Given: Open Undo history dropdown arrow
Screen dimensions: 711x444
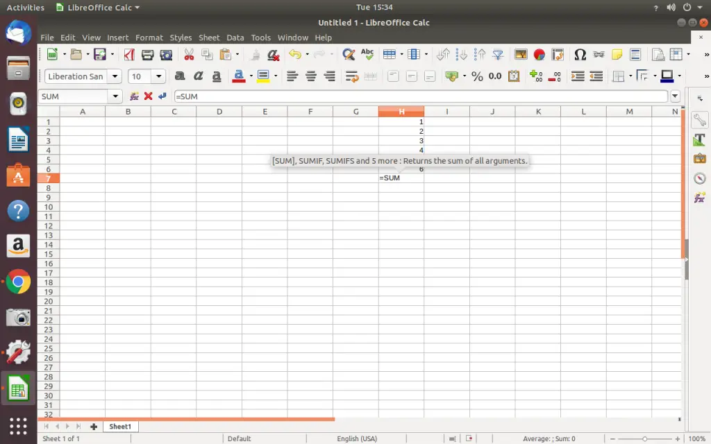Looking at the screenshot, I should (x=307, y=55).
